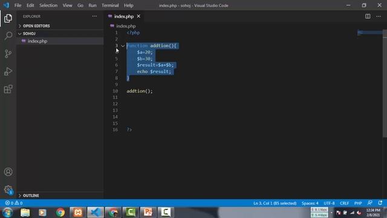Open green Camtasia icon in taskbar

131,213
